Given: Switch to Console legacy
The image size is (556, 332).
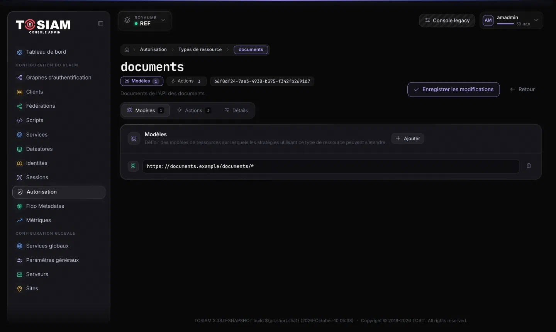Looking at the screenshot, I should (x=447, y=20).
